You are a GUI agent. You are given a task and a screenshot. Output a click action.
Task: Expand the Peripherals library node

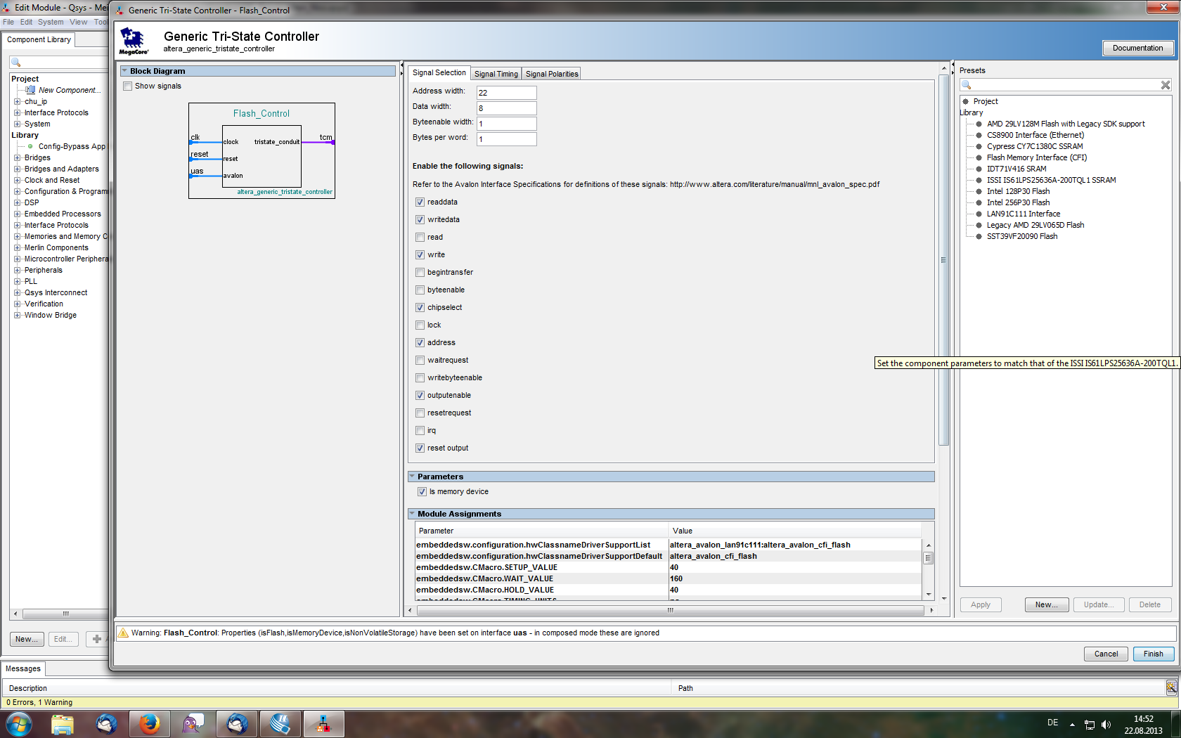[17, 270]
